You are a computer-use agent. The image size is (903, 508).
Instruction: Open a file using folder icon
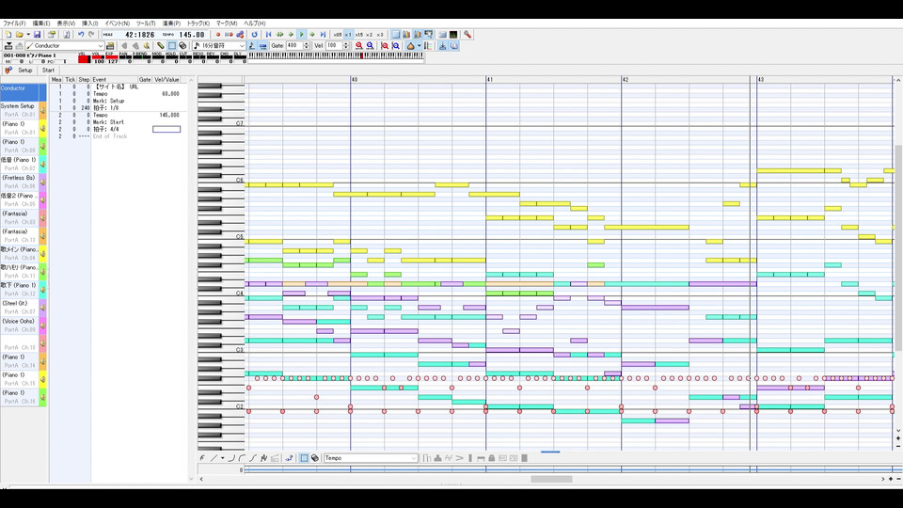click(x=20, y=35)
